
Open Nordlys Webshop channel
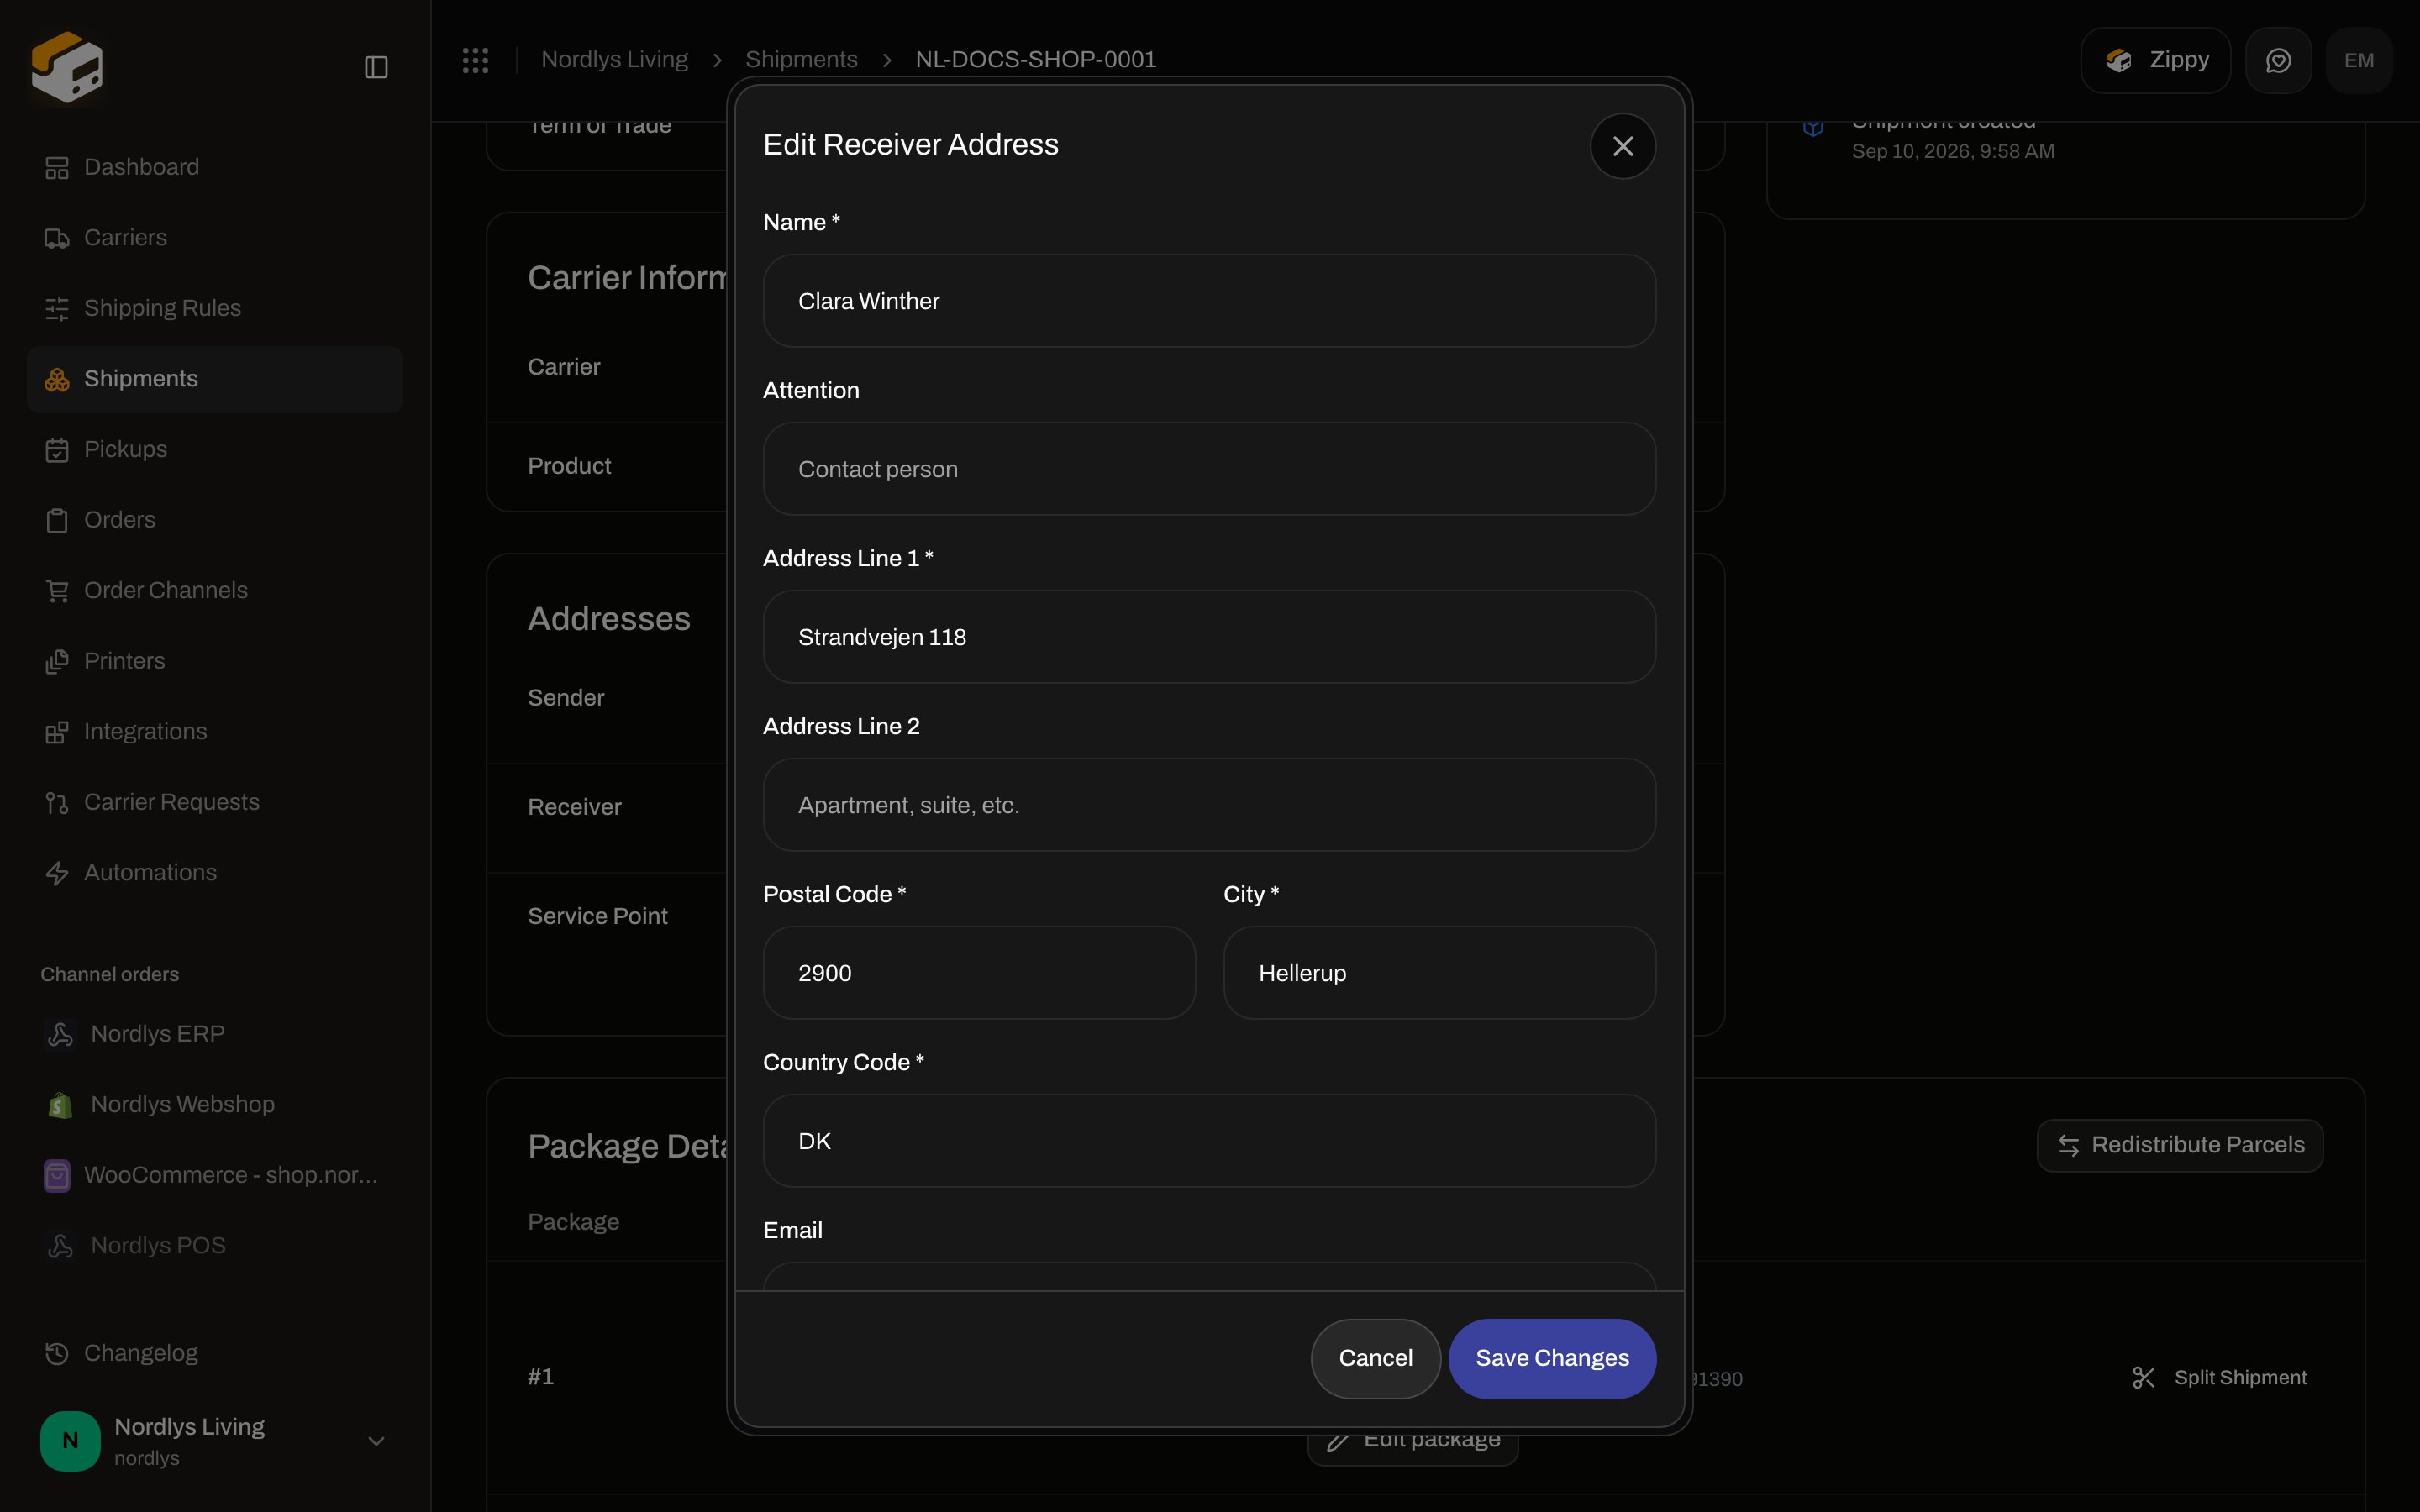[215, 1104]
